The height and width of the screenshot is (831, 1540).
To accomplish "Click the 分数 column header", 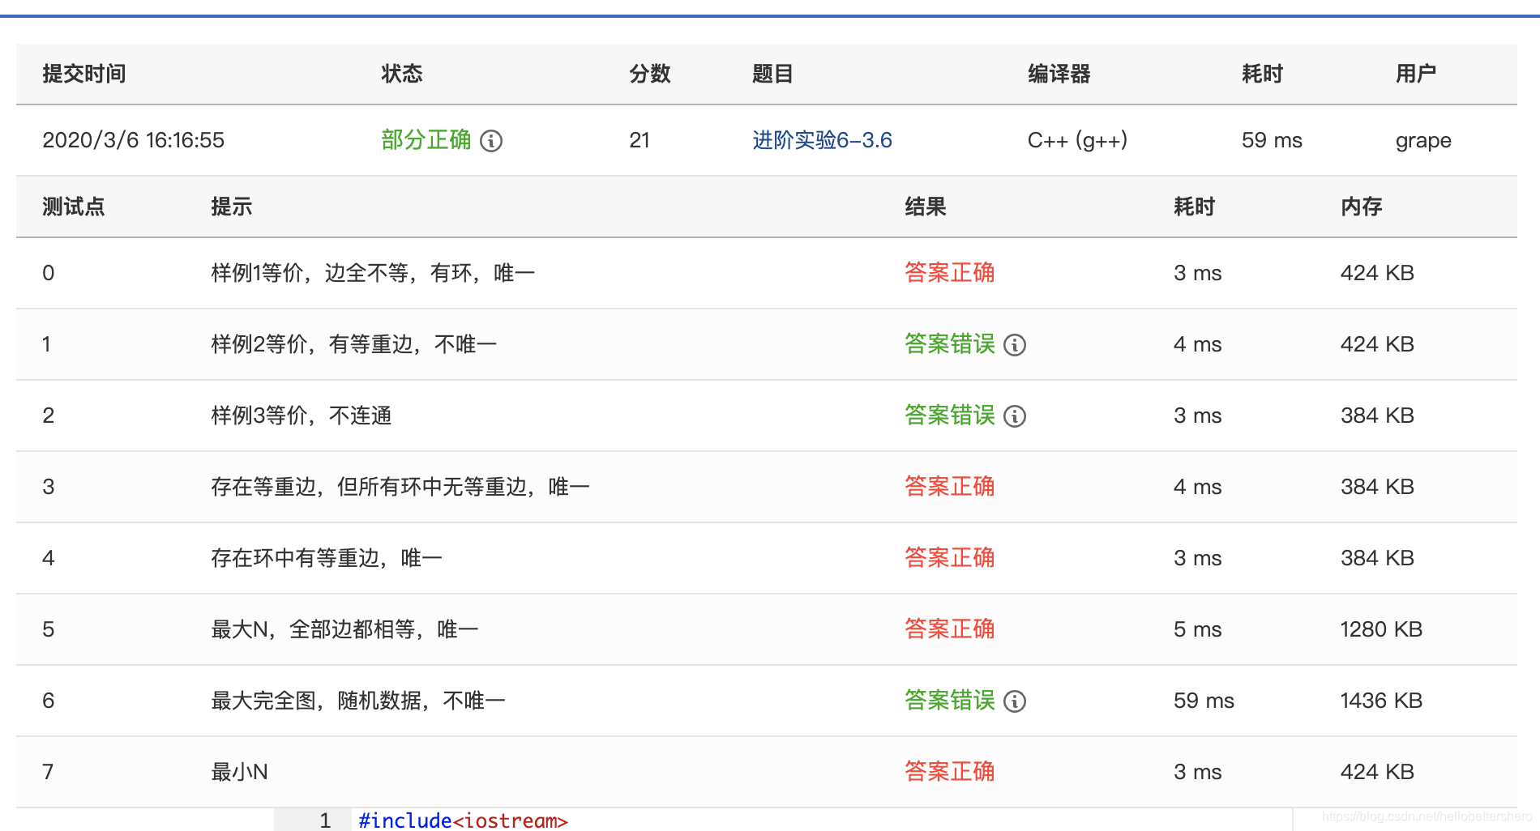I will tap(650, 74).
